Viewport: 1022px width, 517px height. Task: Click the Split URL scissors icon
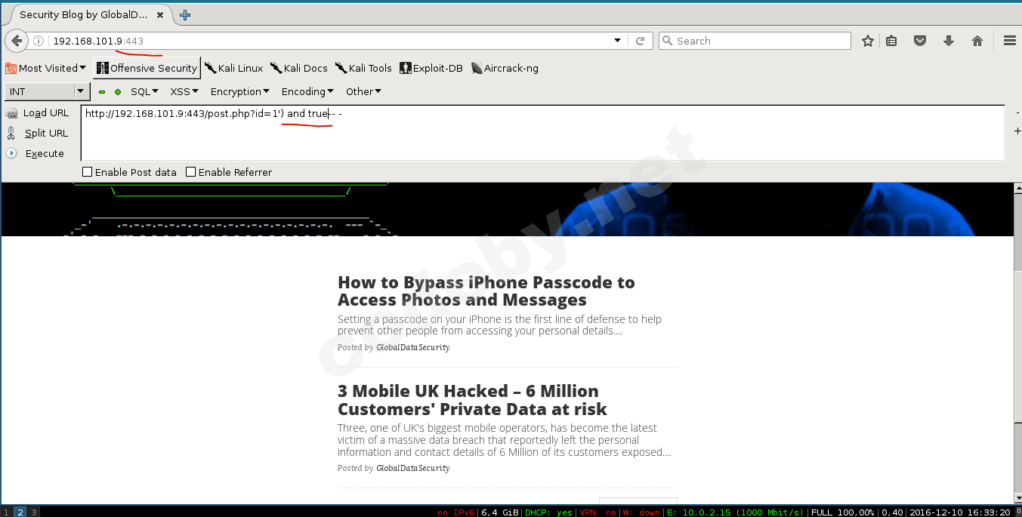11,133
